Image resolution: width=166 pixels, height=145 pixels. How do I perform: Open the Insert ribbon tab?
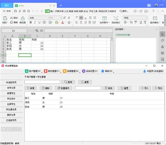coord(52,11)
